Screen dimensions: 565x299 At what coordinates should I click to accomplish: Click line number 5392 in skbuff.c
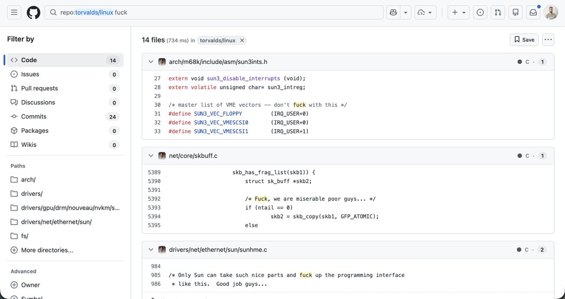click(x=154, y=199)
